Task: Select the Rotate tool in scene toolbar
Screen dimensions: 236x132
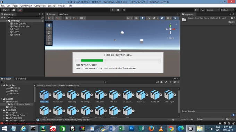Action: tap(49, 32)
